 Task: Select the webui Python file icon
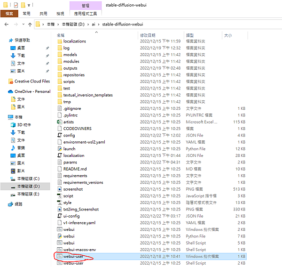(60, 236)
